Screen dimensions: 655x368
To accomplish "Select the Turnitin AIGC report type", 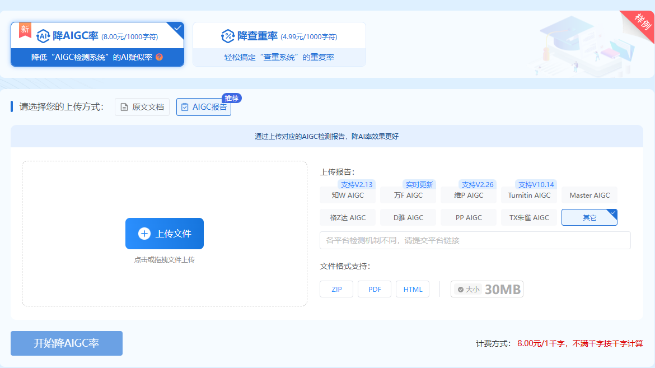I will [529, 195].
